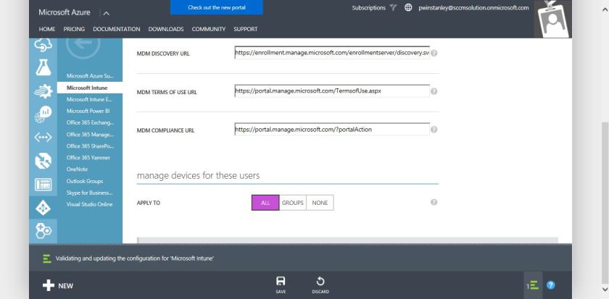The width and height of the screenshot is (609, 299).
Task: Click the Check out the new portal button
Action: point(216,7)
